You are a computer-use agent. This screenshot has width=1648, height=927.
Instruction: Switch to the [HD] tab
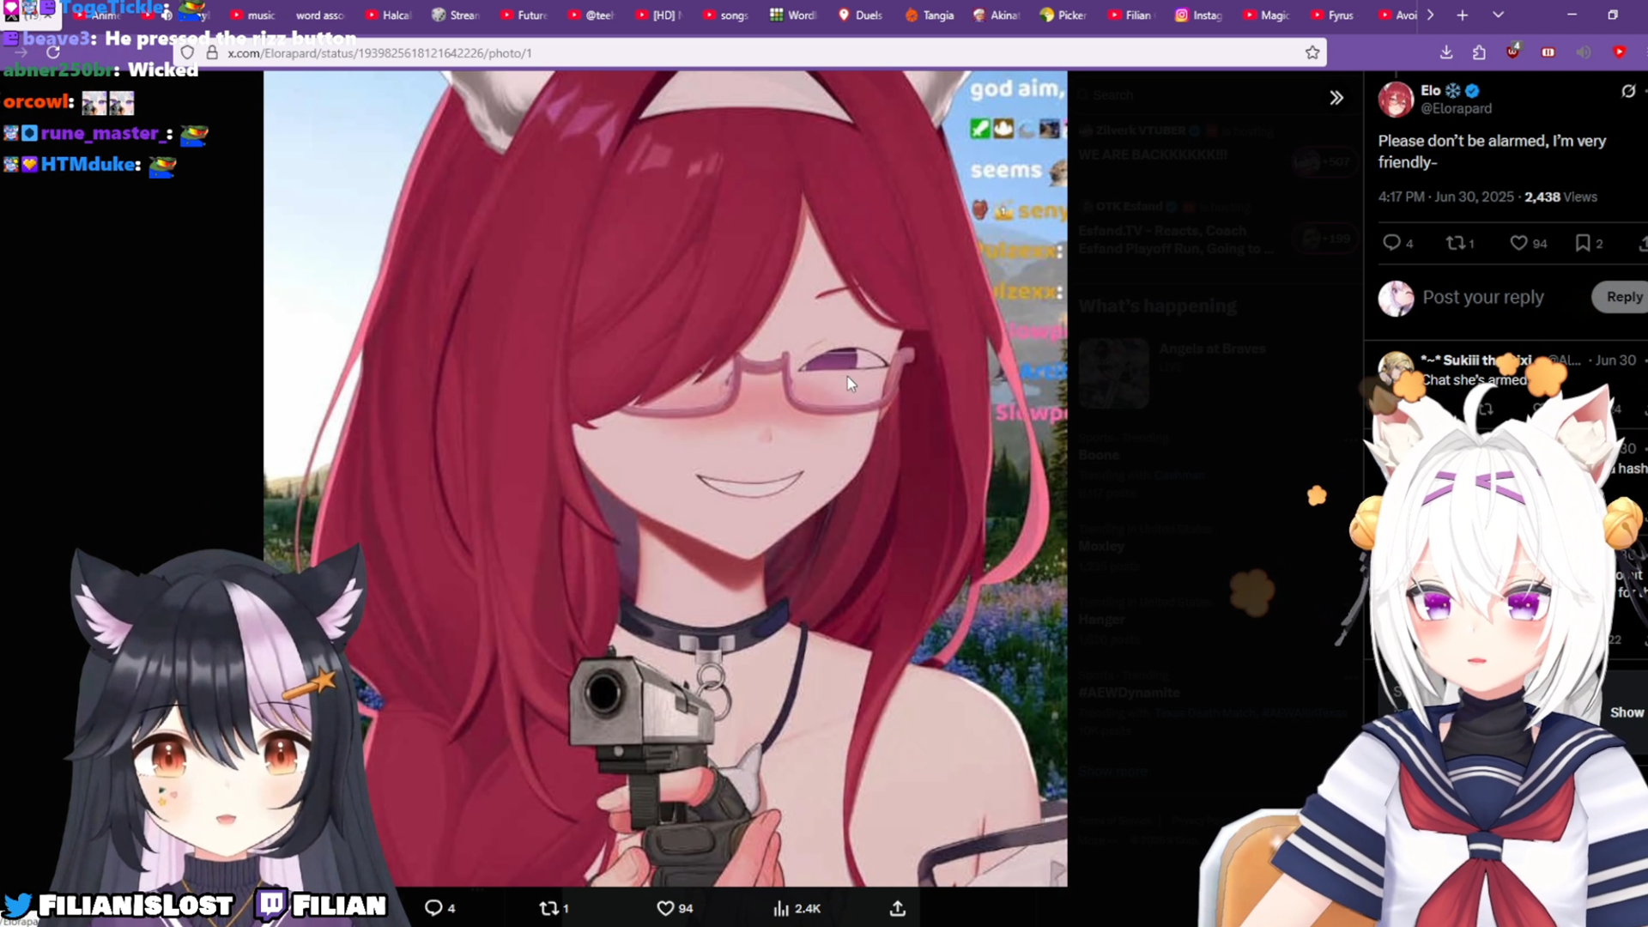(658, 15)
